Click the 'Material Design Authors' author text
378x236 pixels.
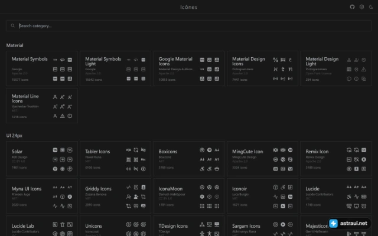click(175, 69)
